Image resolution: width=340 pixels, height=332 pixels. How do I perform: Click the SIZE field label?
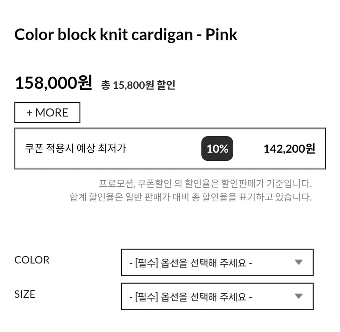25,294
